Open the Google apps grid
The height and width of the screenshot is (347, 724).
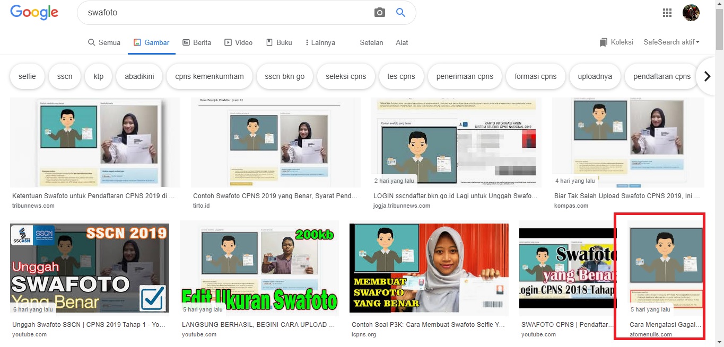click(x=667, y=12)
